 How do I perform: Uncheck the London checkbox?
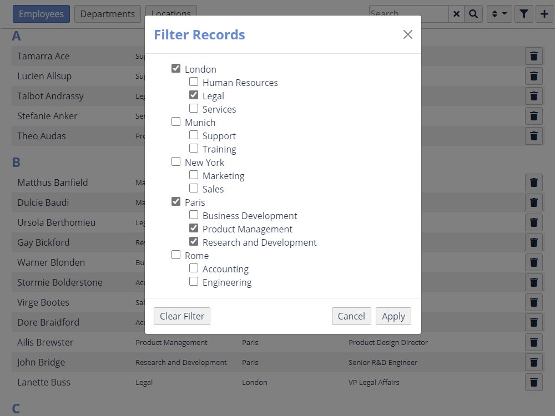(x=176, y=68)
